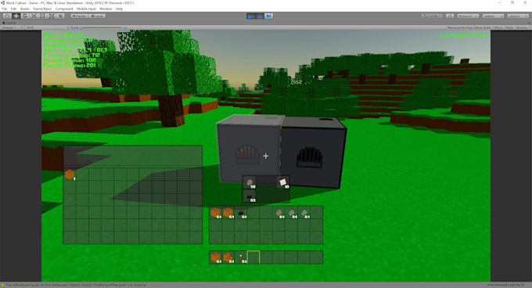Open the Layers dropdown
532x288 pixels.
click(x=493, y=16)
